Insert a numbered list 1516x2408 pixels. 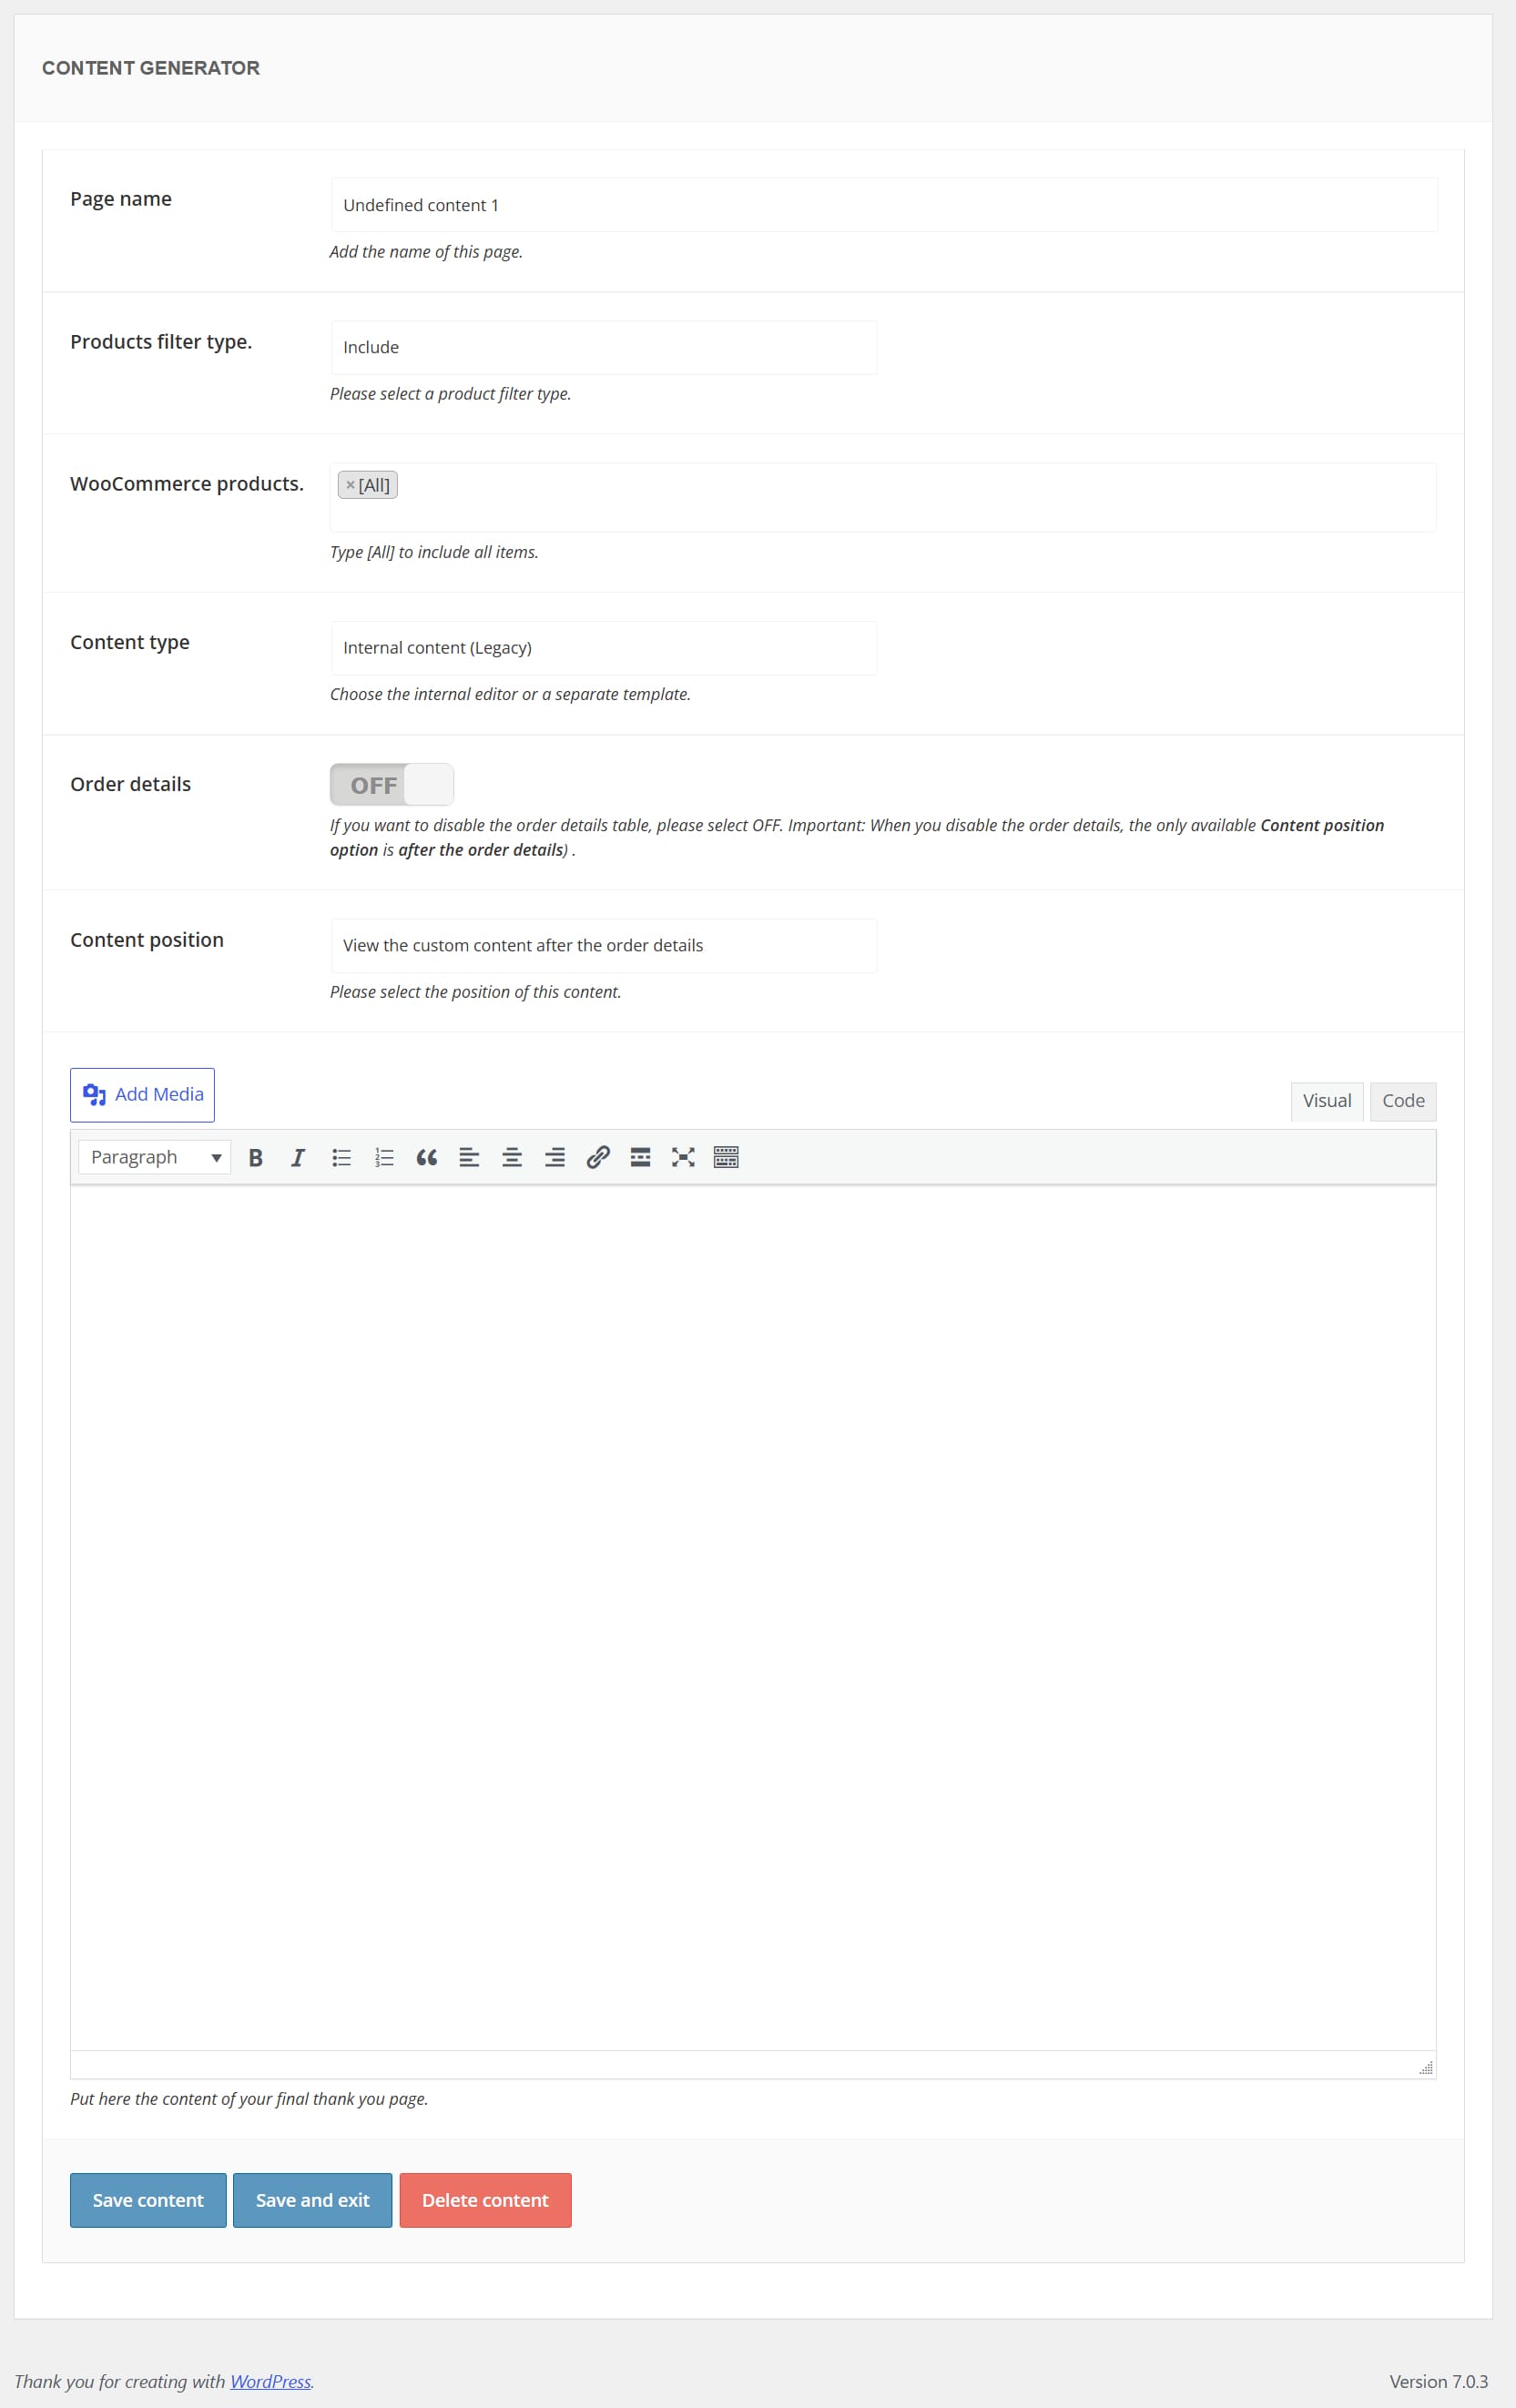384,1157
